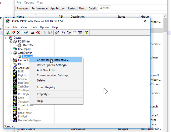Collapse the Device root node
The width and height of the screenshot is (171, 132).
tap(6, 38)
